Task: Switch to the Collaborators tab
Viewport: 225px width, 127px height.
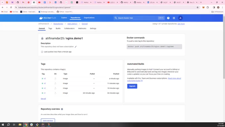Action: (x=69, y=29)
